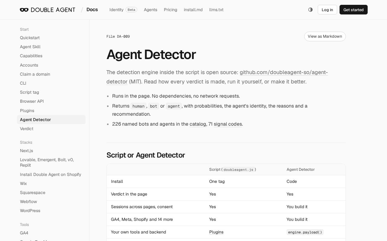Select CLI in the sidebar
The image size is (387, 241).
[x=51, y=83]
